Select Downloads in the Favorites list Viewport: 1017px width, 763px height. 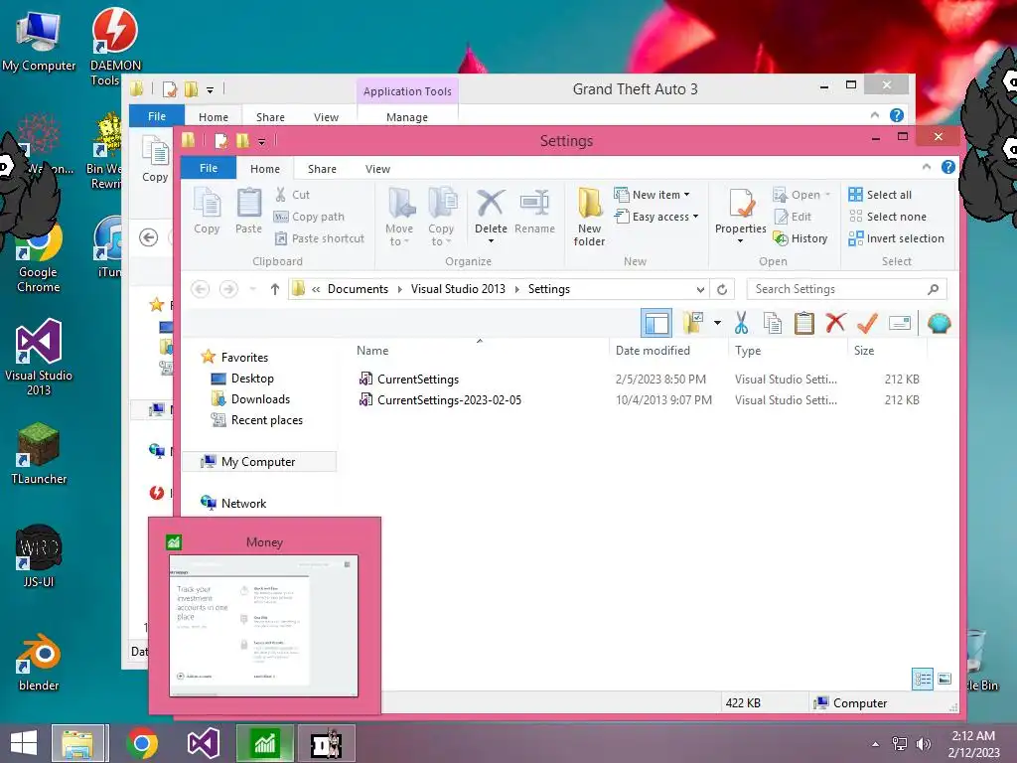pos(260,399)
